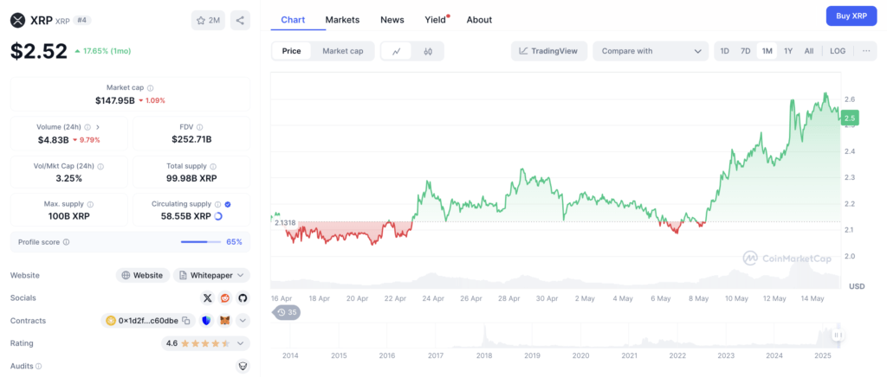Image resolution: width=887 pixels, height=377 pixels.
Task: Click the XRP coin logo icon
Action: tap(18, 20)
